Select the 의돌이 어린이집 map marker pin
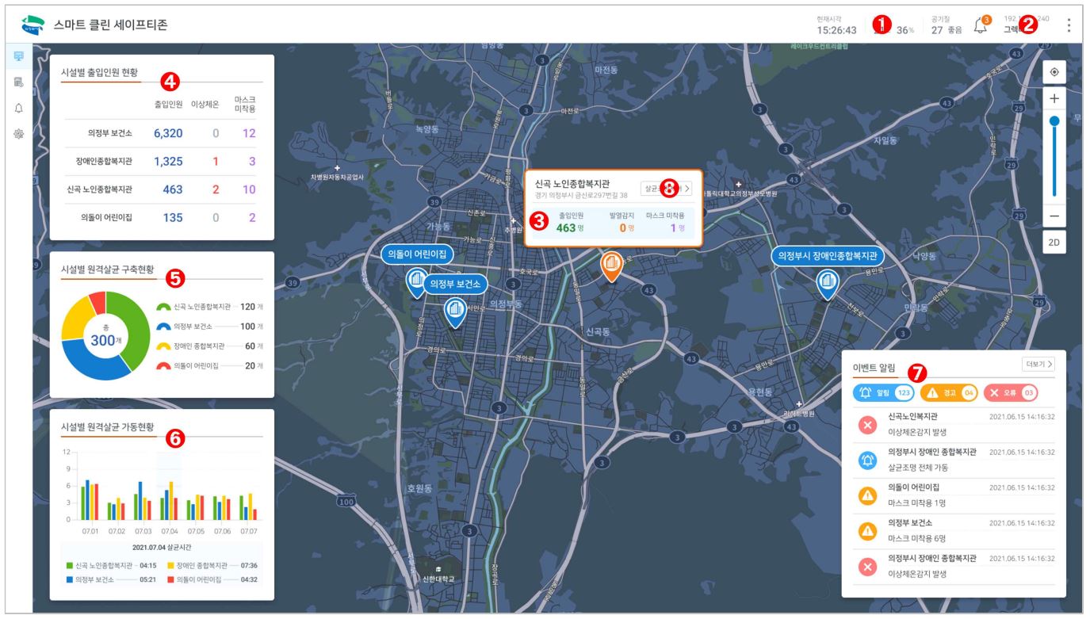The height and width of the screenshot is (619, 1090). tap(416, 282)
